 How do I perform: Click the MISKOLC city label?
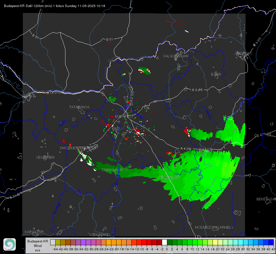pyautogui.click(x=244, y=53)
